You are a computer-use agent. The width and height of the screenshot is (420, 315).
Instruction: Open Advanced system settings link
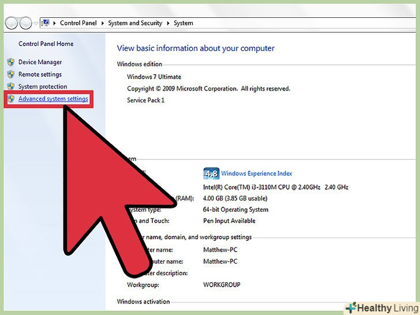pyautogui.click(x=53, y=99)
